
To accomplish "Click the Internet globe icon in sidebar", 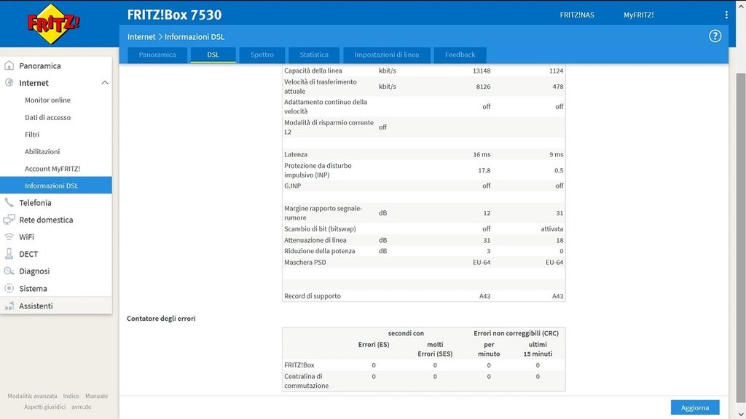I will click(x=9, y=83).
